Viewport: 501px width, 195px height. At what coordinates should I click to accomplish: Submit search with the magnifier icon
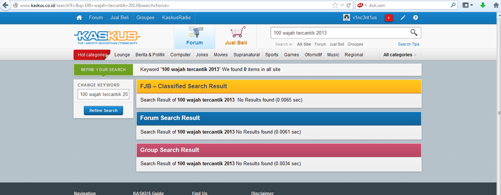(x=414, y=33)
